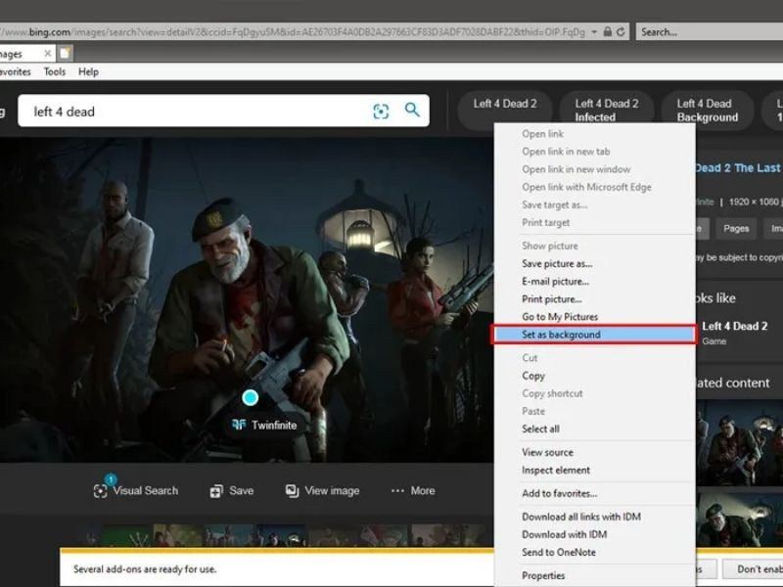Click the lock security icon in address bar
The width and height of the screenshot is (783, 587).
607,32
